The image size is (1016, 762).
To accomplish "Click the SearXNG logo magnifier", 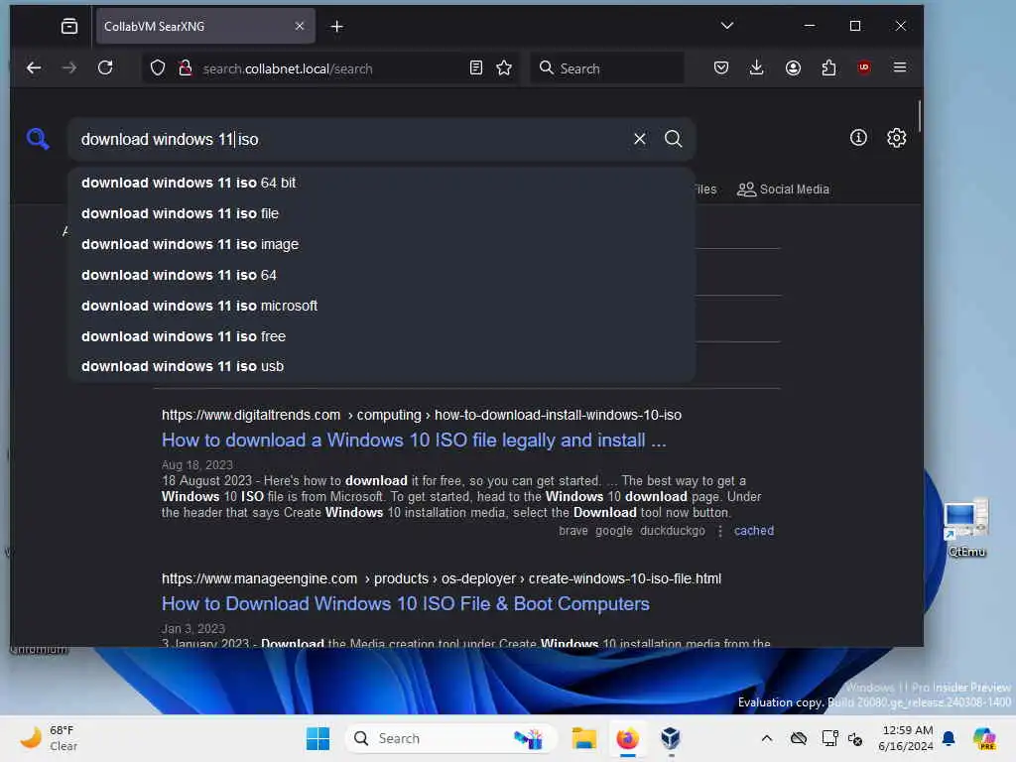I will click(38, 139).
